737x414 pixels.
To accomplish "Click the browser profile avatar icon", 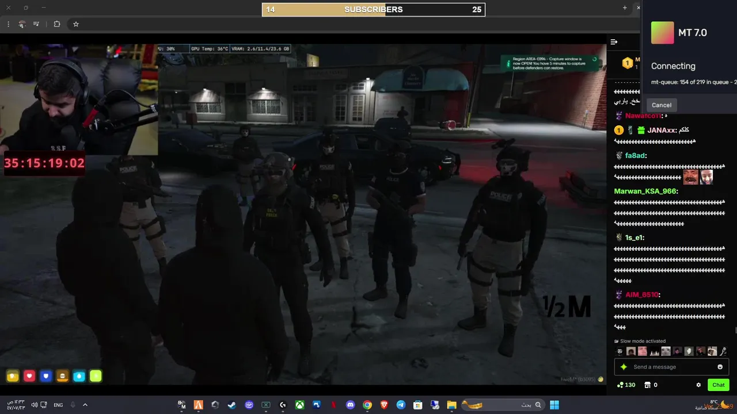I will pos(22,24).
